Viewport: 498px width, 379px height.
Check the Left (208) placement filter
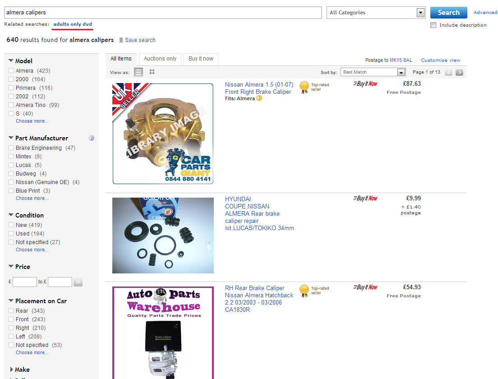(11, 337)
